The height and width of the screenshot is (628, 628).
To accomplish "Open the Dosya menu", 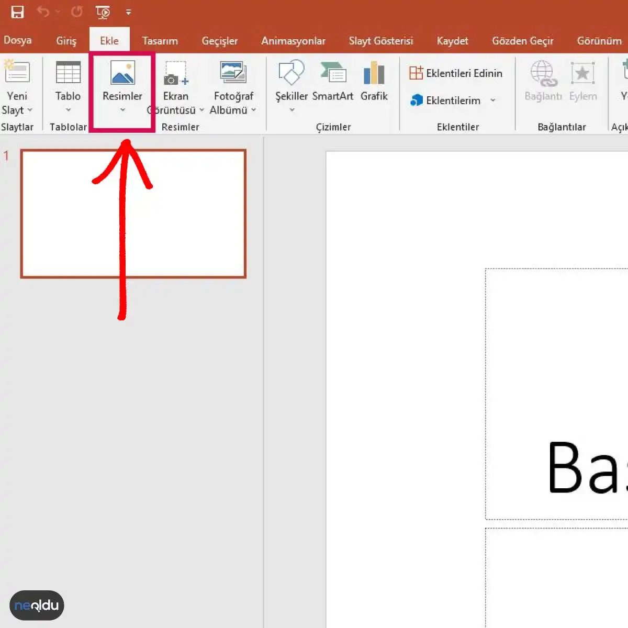I will (x=17, y=40).
